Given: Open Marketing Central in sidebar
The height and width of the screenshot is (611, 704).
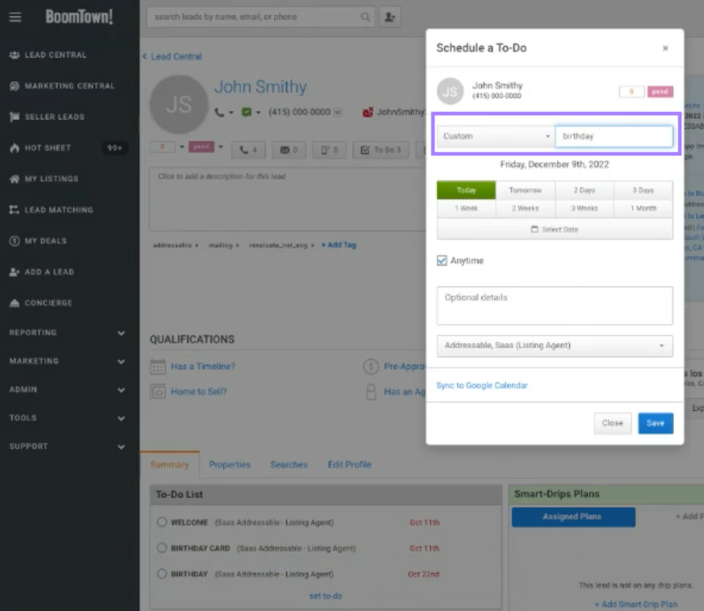Looking at the screenshot, I should point(70,86).
